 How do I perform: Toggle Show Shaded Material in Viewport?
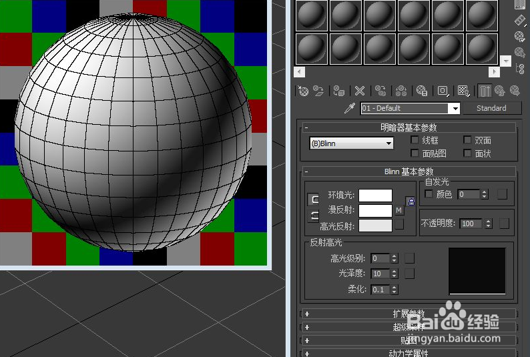point(463,91)
